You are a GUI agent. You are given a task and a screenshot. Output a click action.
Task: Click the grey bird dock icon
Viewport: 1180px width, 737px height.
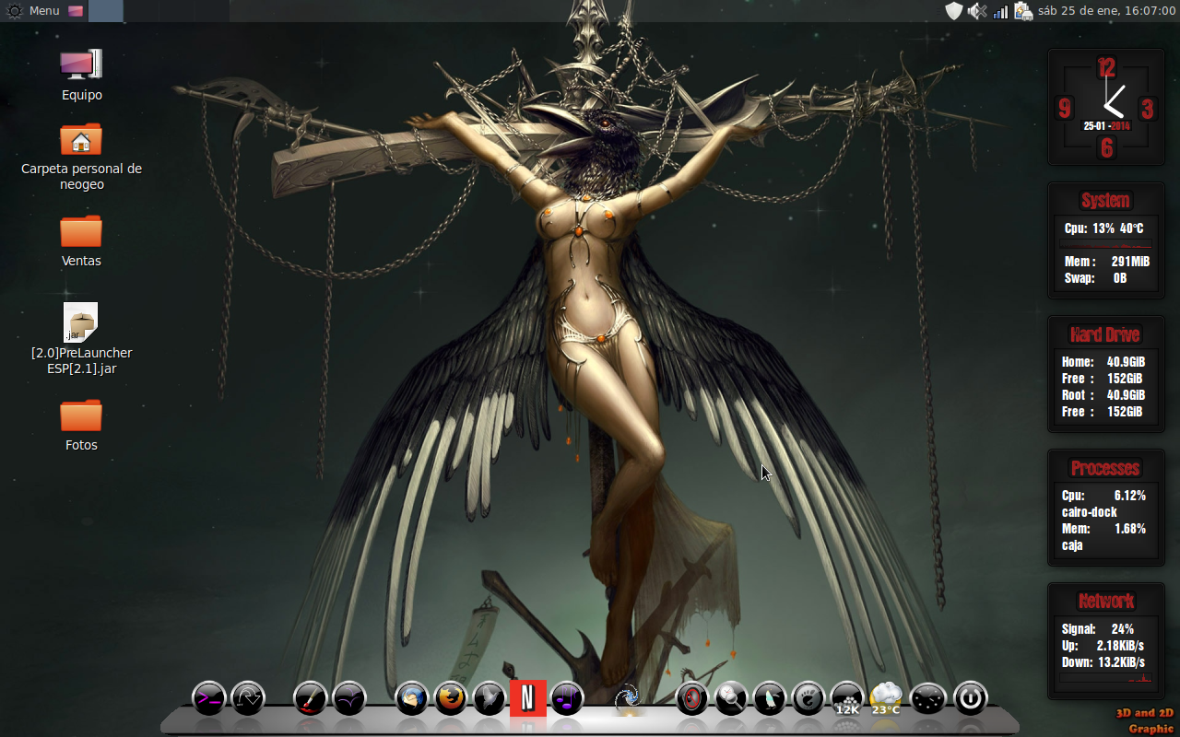click(x=490, y=698)
